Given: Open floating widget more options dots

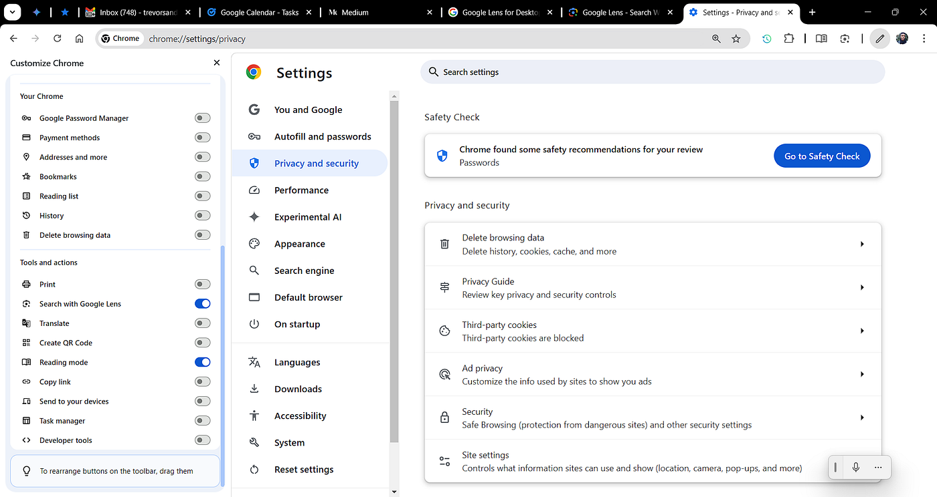Looking at the screenshot, I should [878, 467].
